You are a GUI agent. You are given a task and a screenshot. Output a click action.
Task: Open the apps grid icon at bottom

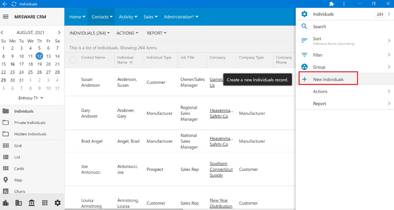click(45, 203)
